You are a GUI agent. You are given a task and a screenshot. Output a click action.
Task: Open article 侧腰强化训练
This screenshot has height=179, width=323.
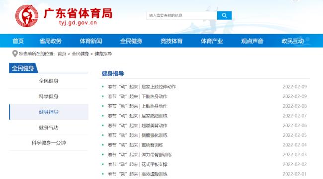(x=138, y=135)
